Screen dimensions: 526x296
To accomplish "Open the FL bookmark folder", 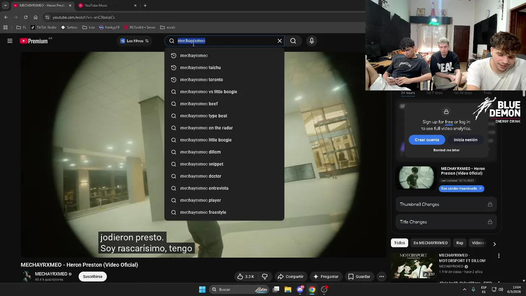I will pos(21,28).
